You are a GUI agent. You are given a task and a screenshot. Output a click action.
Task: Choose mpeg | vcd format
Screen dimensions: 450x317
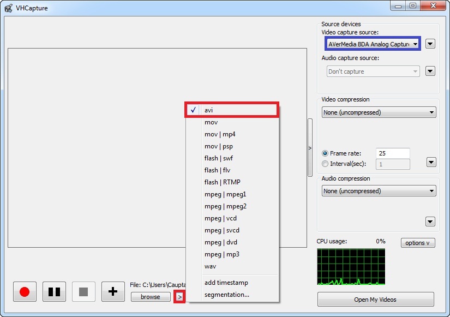(232, 218)
